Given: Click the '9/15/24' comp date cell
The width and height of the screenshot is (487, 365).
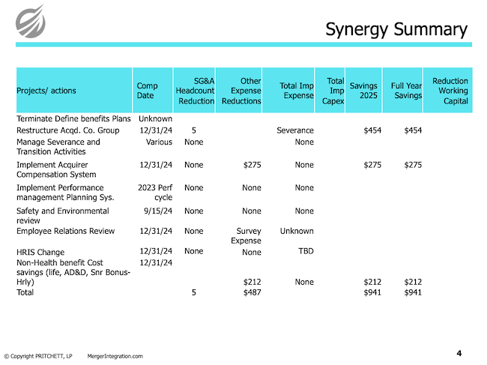Looking at the screenshot, I should pyautogui.click(x=158, y=211).
